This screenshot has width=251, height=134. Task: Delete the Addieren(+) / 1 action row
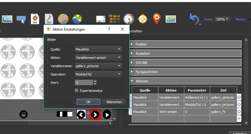tap(239, 97)
